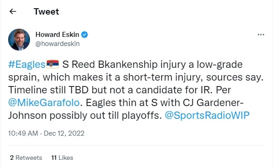273x168 pixels.
Task: Click the word Timeline in the tweet
Action: pyautogui.click(x=28, y=90)
